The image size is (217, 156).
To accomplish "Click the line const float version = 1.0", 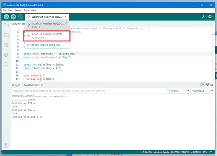I will (x=42, y=68).
